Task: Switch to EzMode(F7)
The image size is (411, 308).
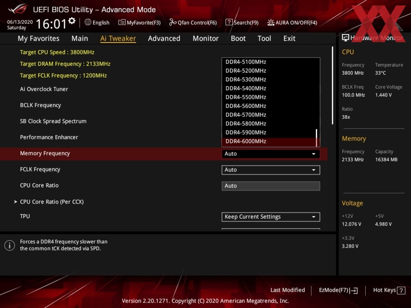Action: [338, 290]
